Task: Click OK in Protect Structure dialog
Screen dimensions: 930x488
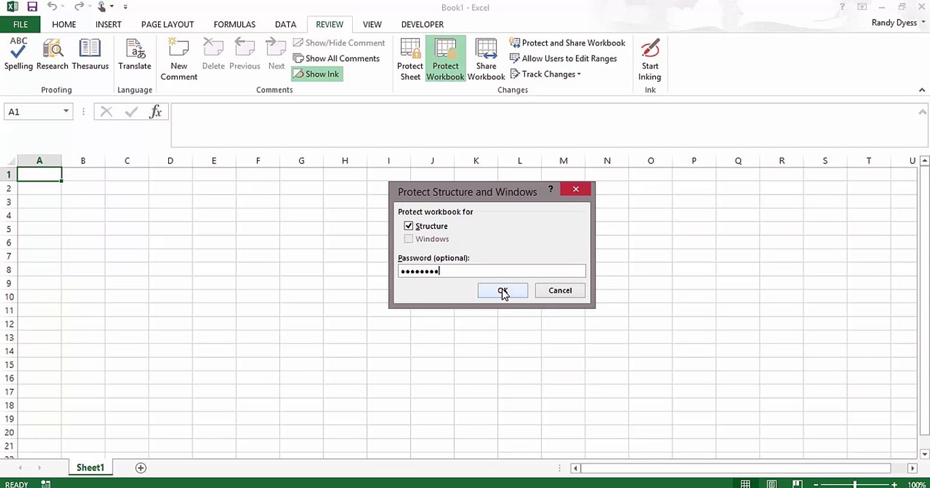Action: pyautogui.click(x=503, y=290)
